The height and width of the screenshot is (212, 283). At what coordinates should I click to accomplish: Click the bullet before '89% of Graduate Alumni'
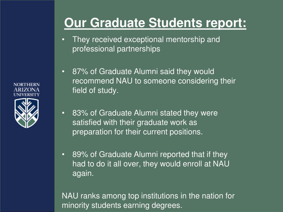pos(63,155)
